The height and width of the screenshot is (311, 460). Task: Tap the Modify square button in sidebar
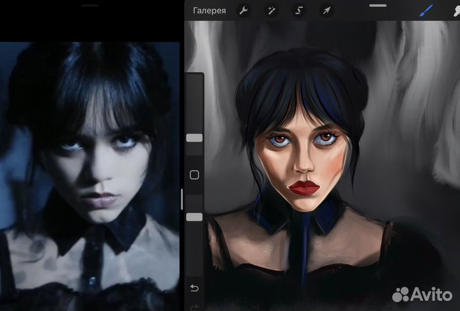click(194, 175)
